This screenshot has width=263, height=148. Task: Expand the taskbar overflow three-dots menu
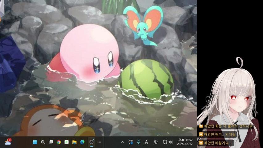pyautogui.click(x=99, y=142)
